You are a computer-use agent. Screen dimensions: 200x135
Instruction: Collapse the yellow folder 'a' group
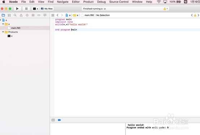(3, 24)
